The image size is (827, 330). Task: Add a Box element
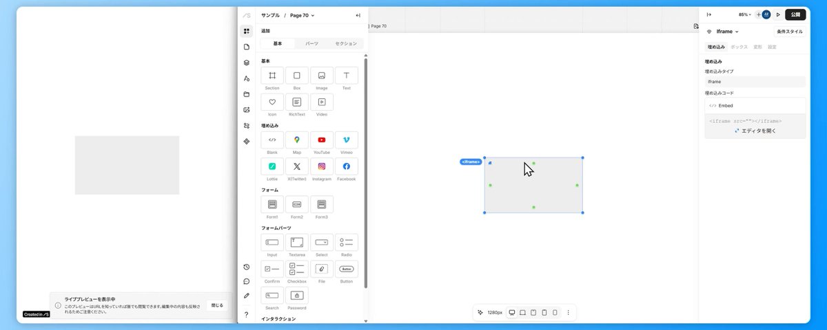(x=297, y=76)
